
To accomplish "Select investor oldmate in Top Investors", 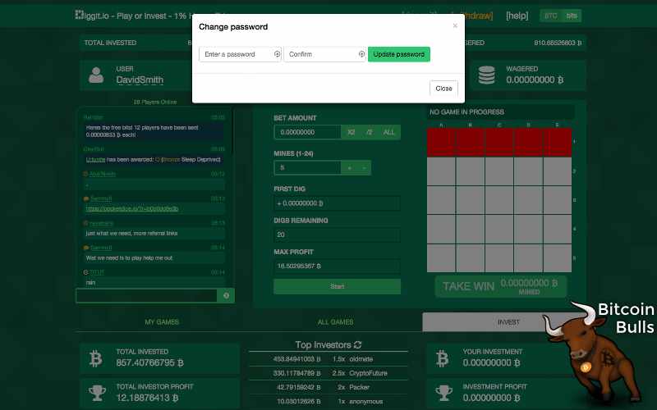I will (361, 359).
